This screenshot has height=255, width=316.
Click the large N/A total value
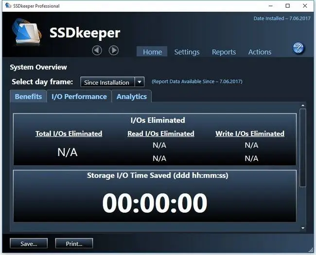point(67,153)
